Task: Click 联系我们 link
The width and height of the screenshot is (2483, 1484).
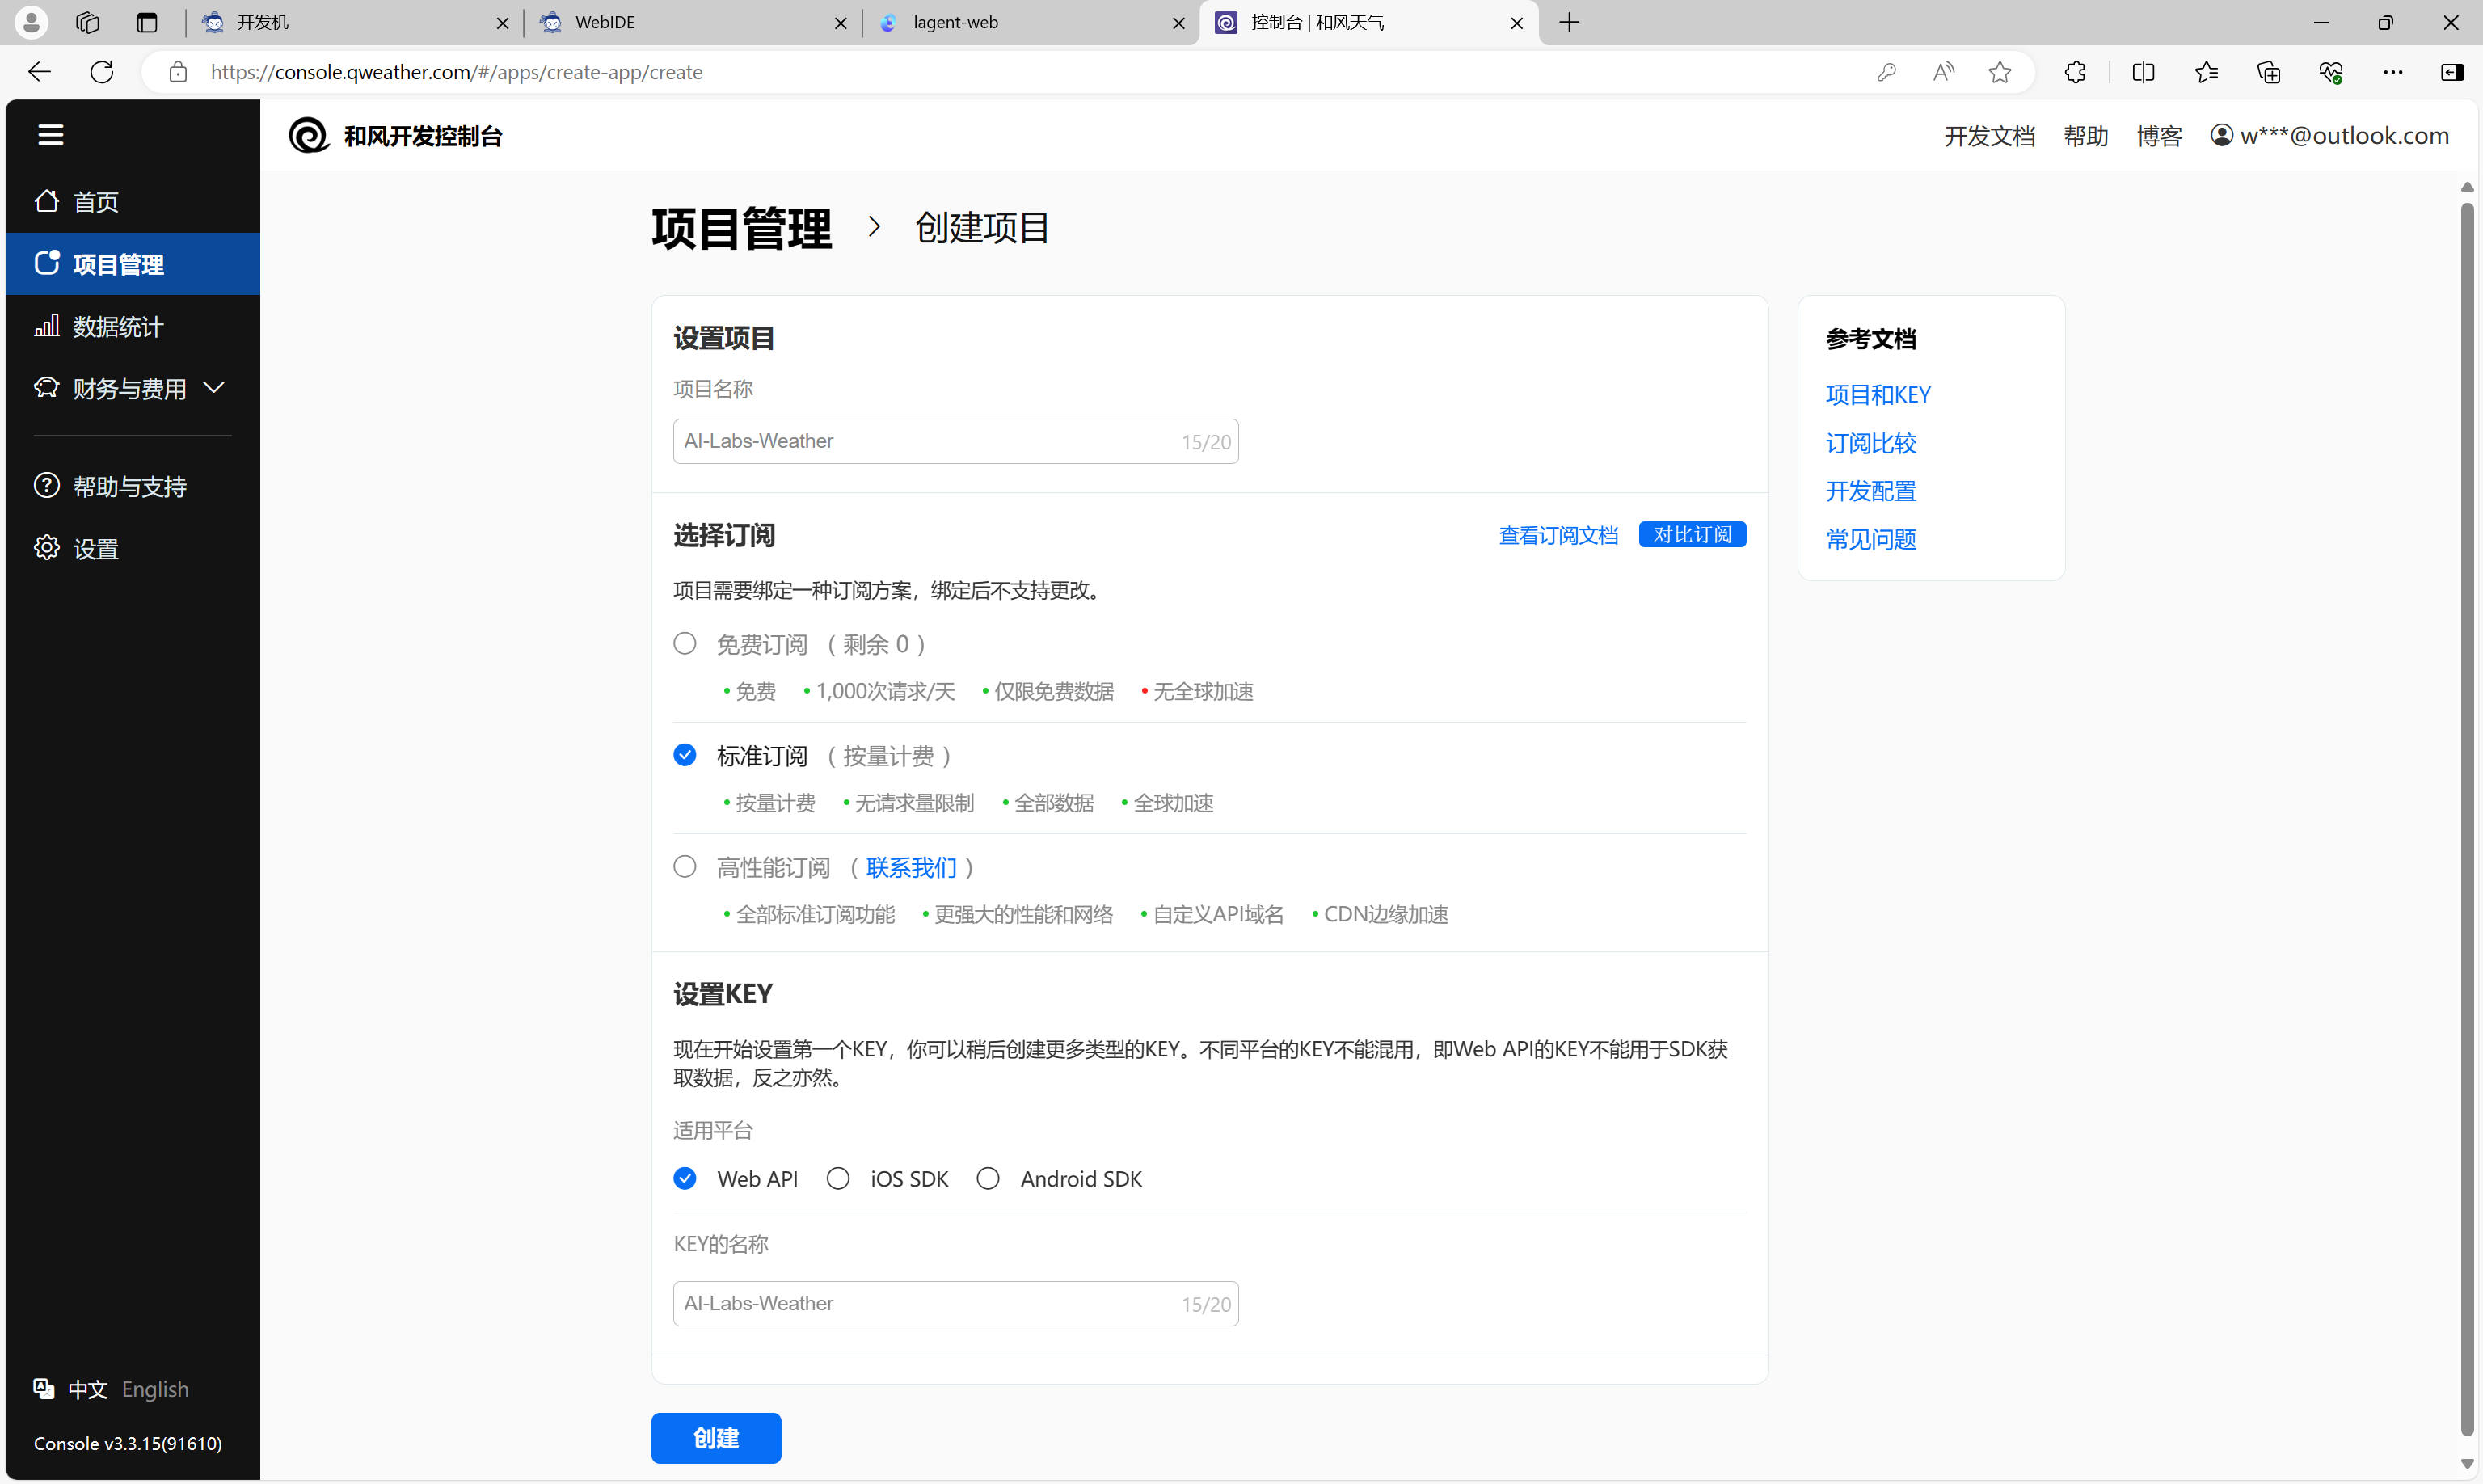Action: pos(911,867)
